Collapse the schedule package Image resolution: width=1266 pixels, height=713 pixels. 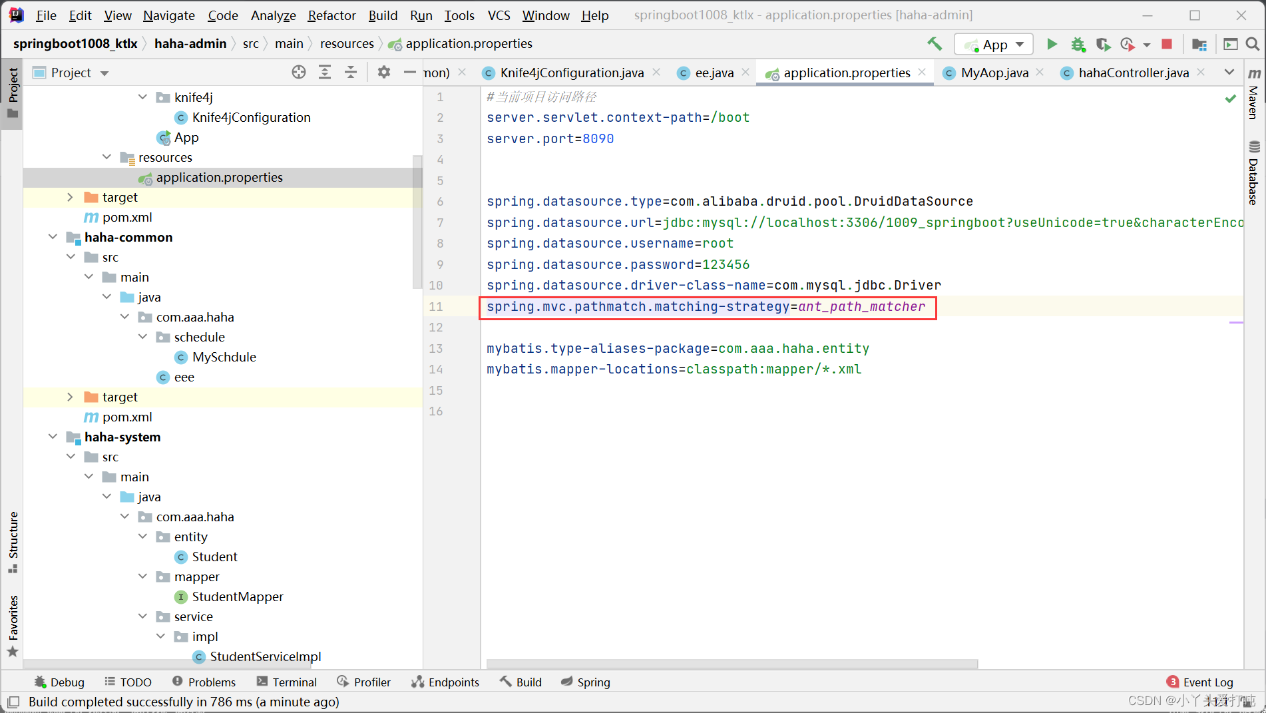pos(142,337)
